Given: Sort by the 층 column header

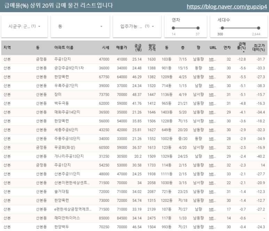Looking at the screenshot, I should pyautogui.click(x=183, y=48).
